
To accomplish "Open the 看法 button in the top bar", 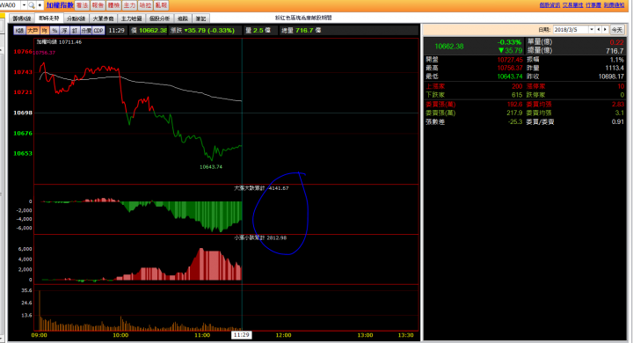I will [x=82, y=5].
